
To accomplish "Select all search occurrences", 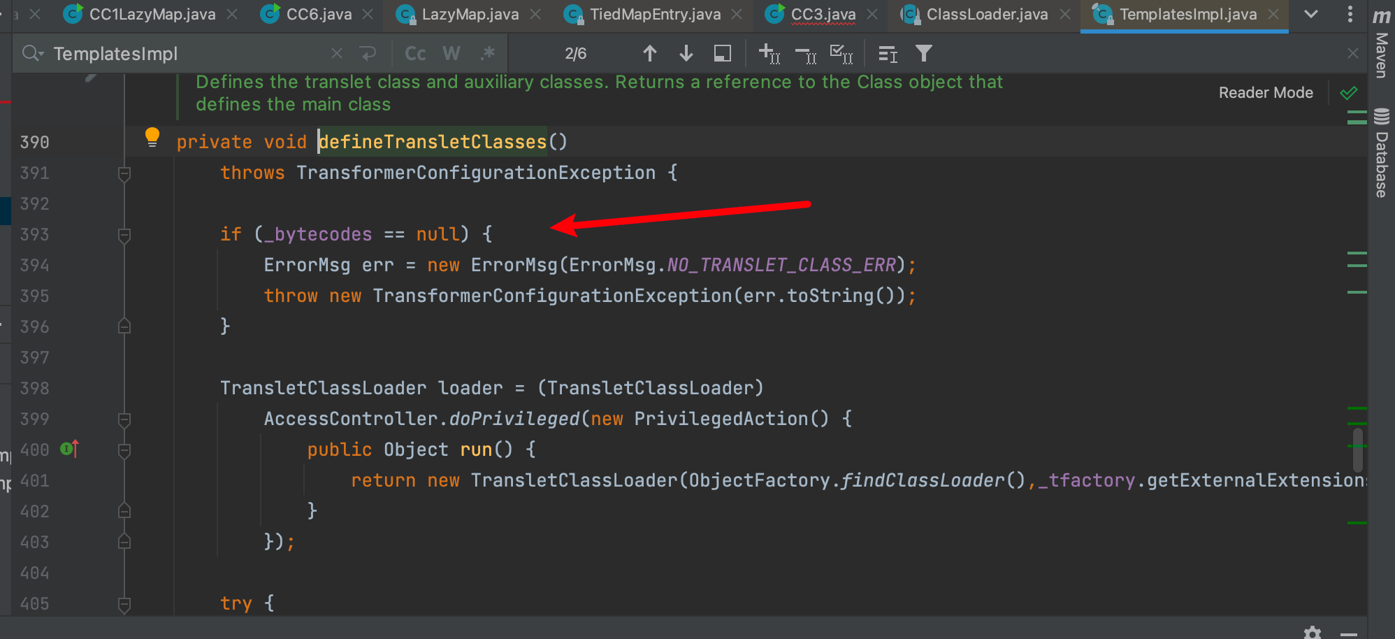I will pyautogui.click(x=841, y=54).
